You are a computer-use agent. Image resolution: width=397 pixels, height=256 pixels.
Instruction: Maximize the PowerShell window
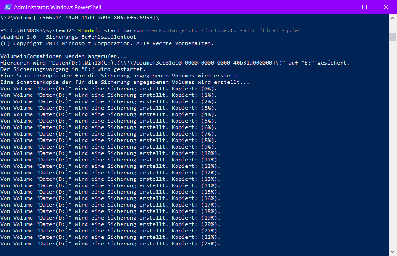(x=365, y=7)
